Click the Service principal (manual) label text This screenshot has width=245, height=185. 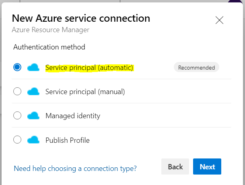(x=85, y=92)
